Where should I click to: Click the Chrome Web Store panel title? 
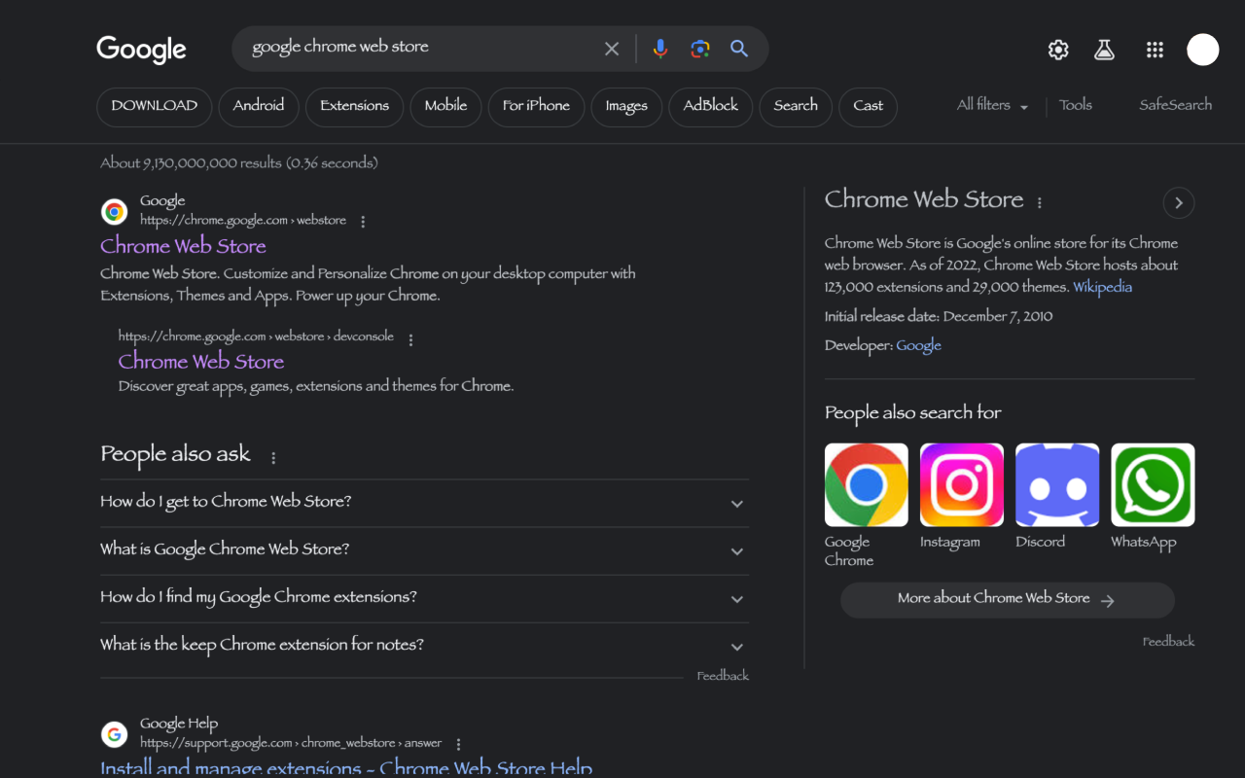coord(924,200)
